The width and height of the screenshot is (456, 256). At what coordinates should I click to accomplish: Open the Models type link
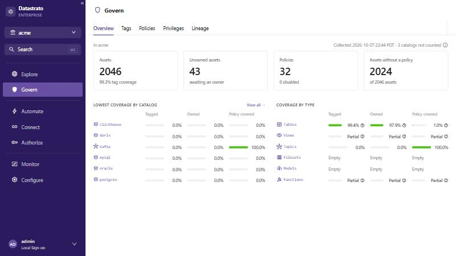click(x=290, y=168)
